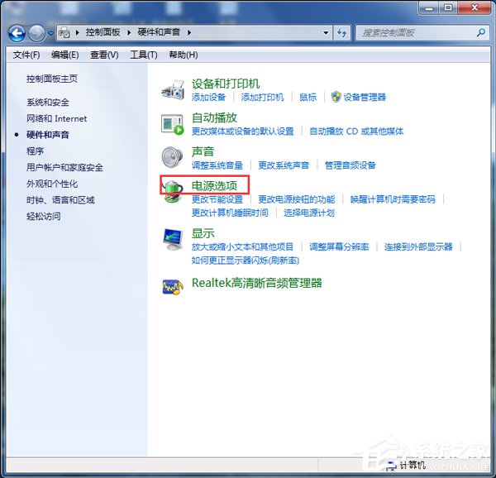Open the 文件(F) menu
Screen dimensions: 496x478
click(26, 55)
